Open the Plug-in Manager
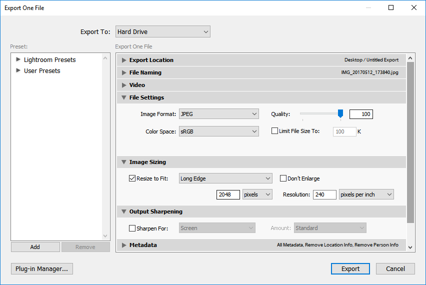This screenshot has height=285, width=426. coord(42,268)
